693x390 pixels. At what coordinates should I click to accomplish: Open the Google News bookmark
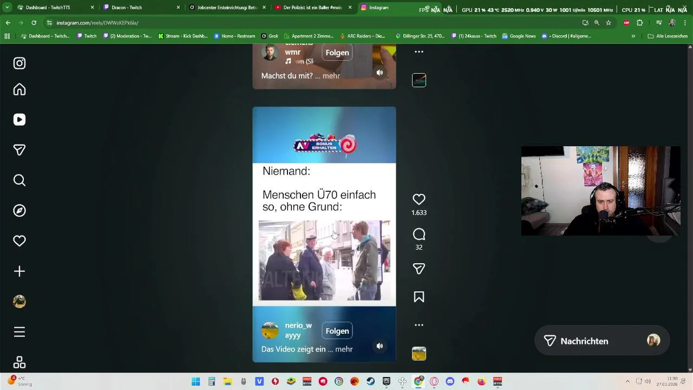519,36
